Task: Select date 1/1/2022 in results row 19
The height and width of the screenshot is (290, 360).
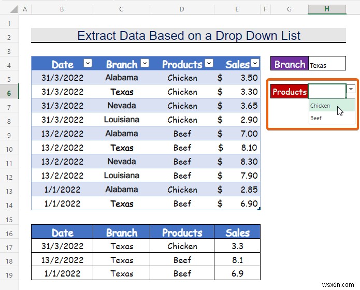Action: pyautogui.click(x=62, y=273)
